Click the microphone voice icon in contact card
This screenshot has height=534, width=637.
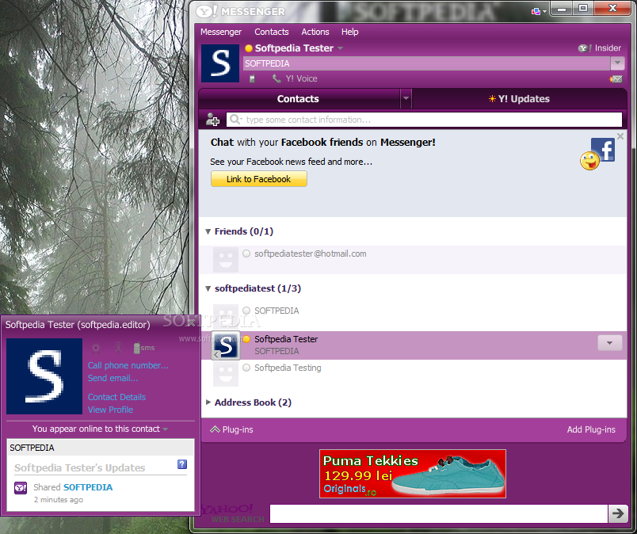pos(118,348)
